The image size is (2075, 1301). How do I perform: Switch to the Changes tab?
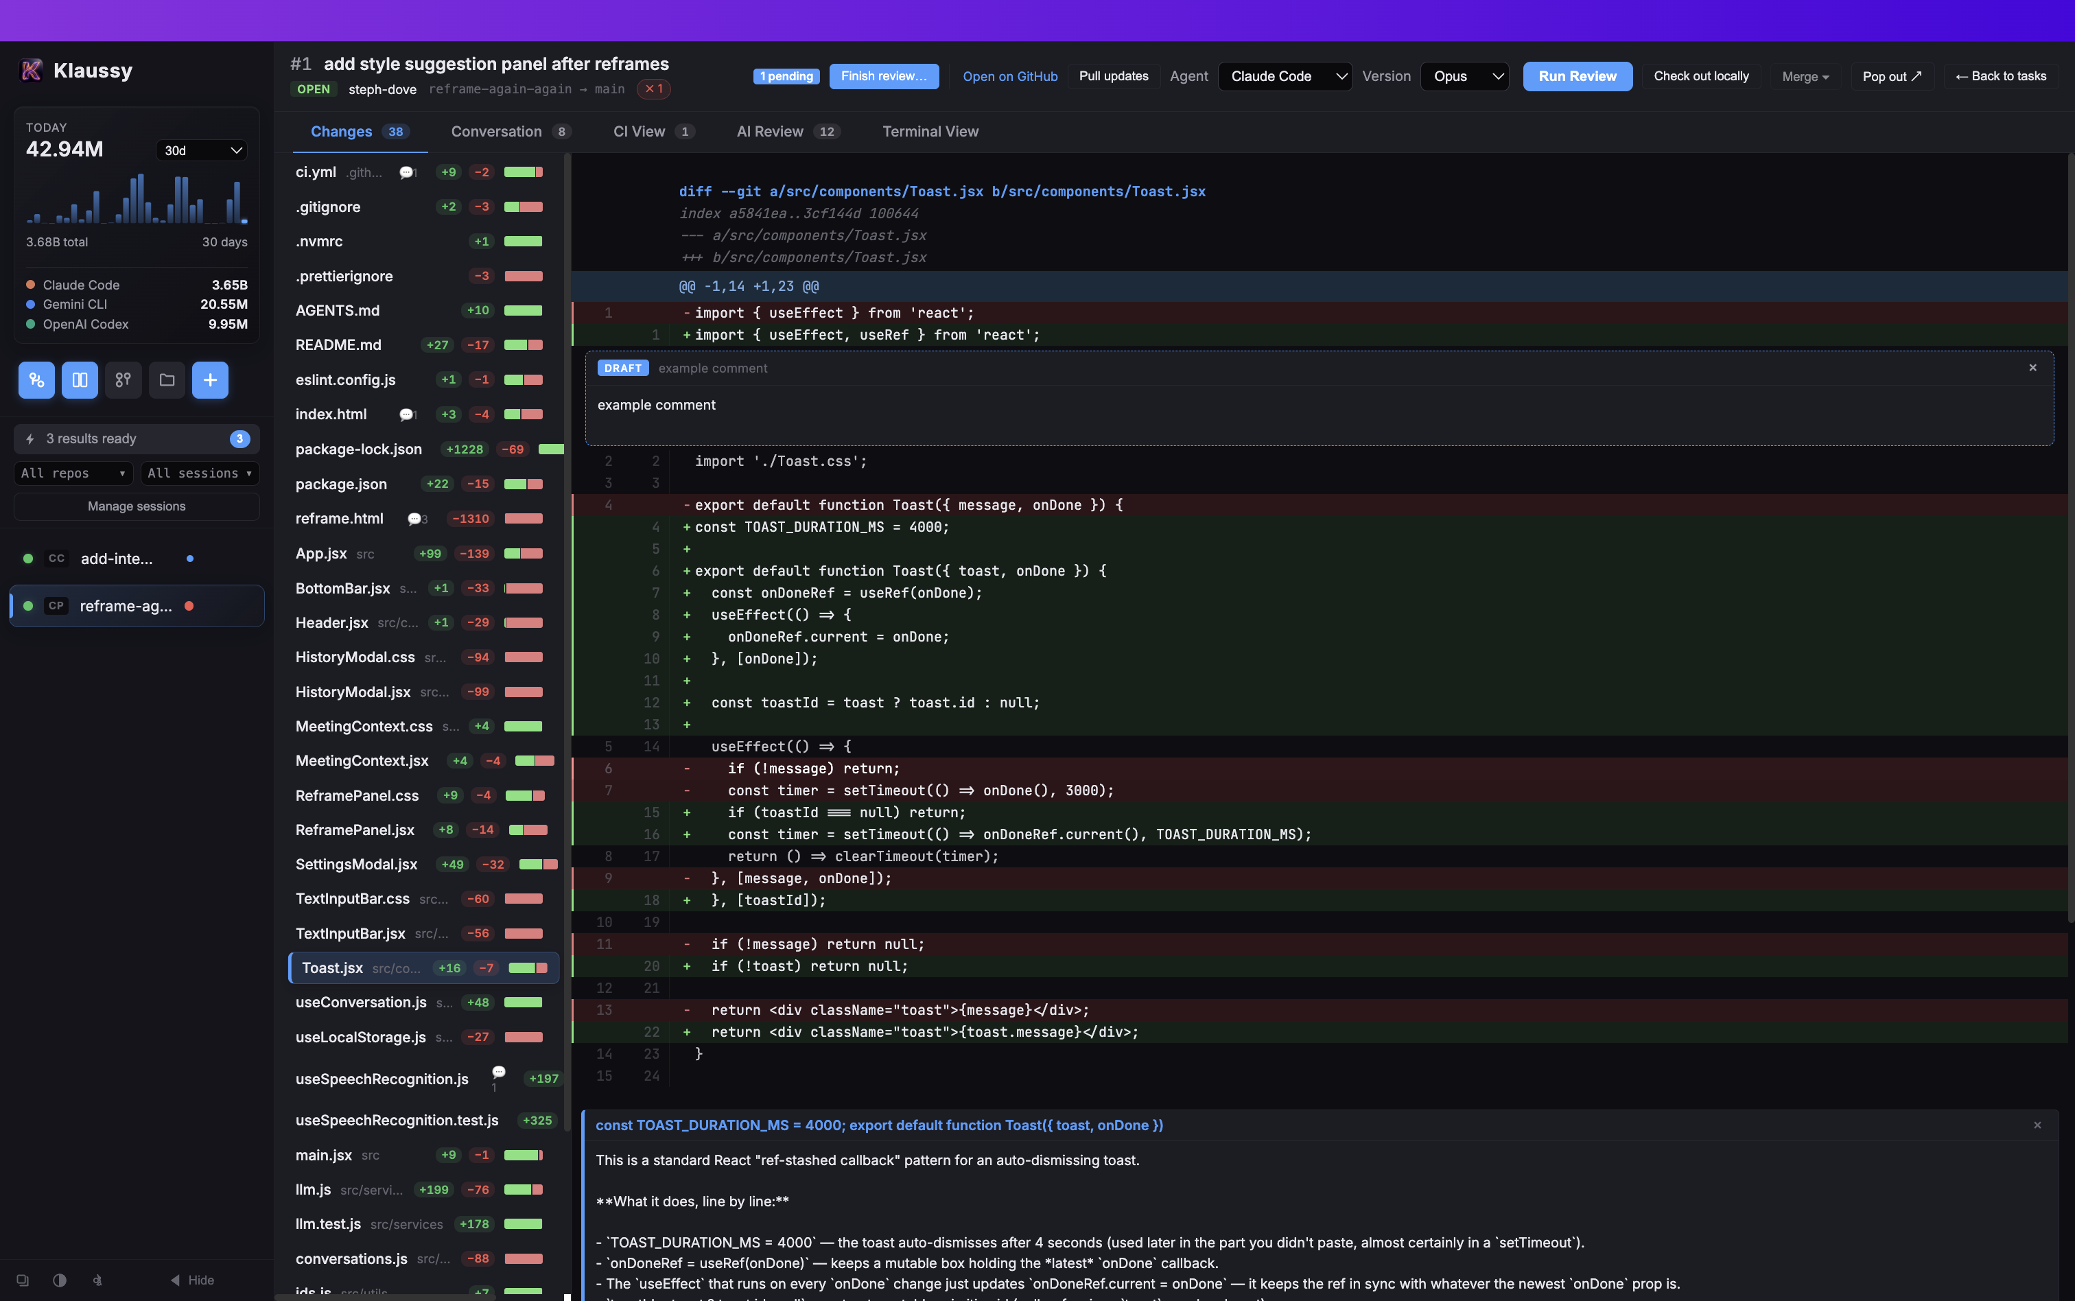[x=359, y=132]
